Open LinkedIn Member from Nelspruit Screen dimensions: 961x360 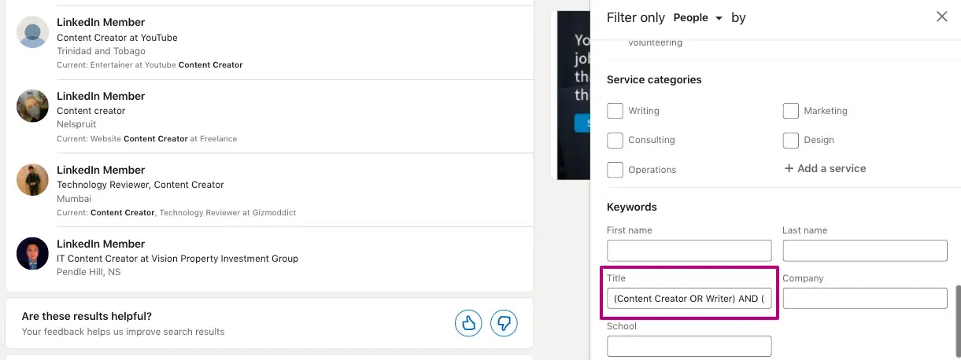tap(101, 96)
